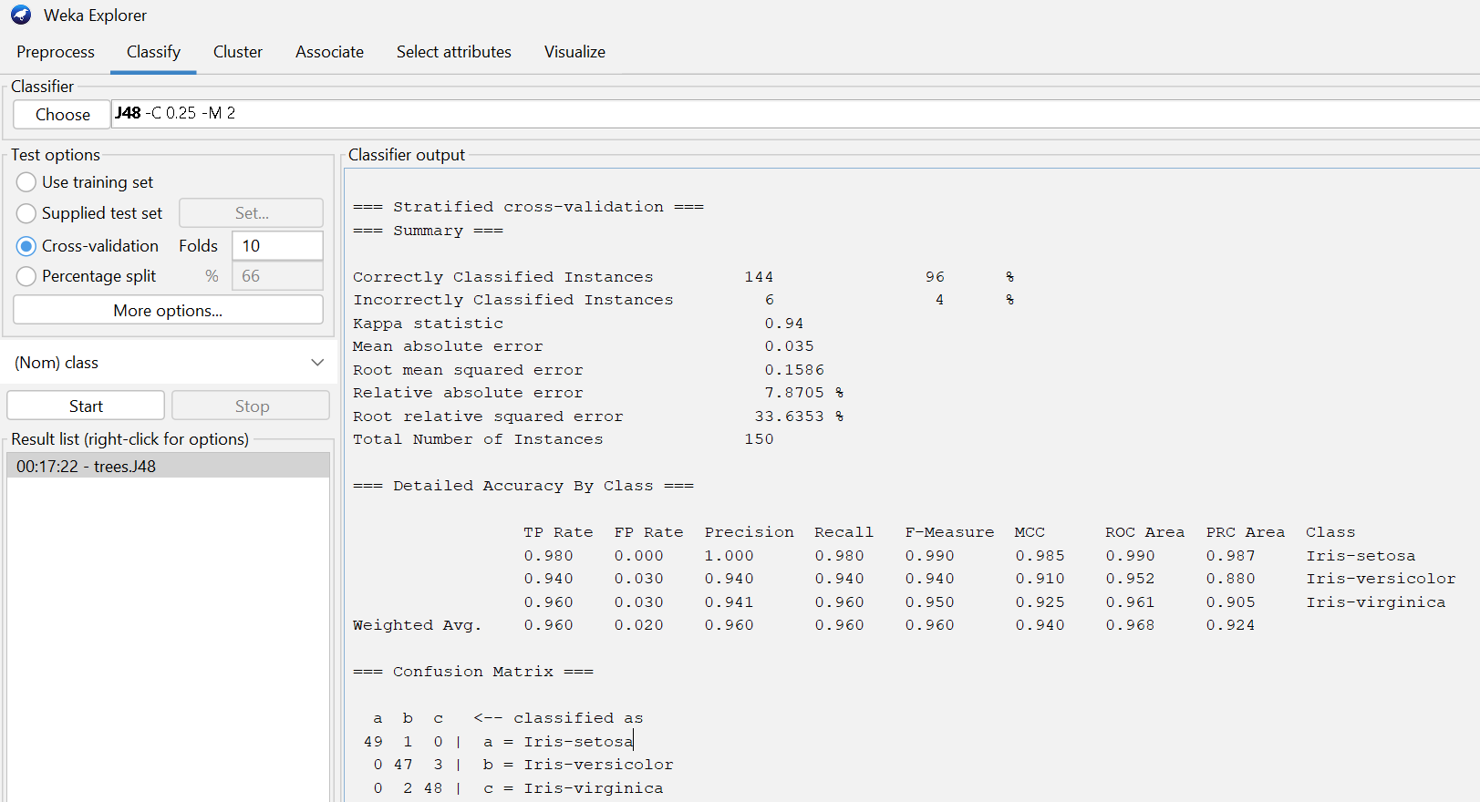Click the TP Rate column header

pos(558,532)
